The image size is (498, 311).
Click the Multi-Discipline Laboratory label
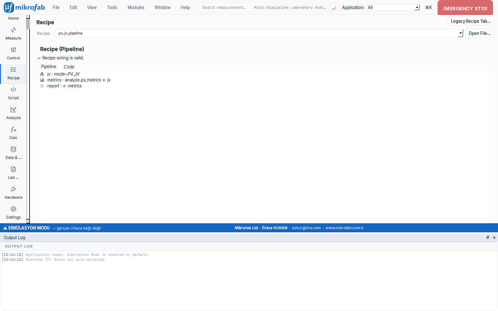click(290, 7)
